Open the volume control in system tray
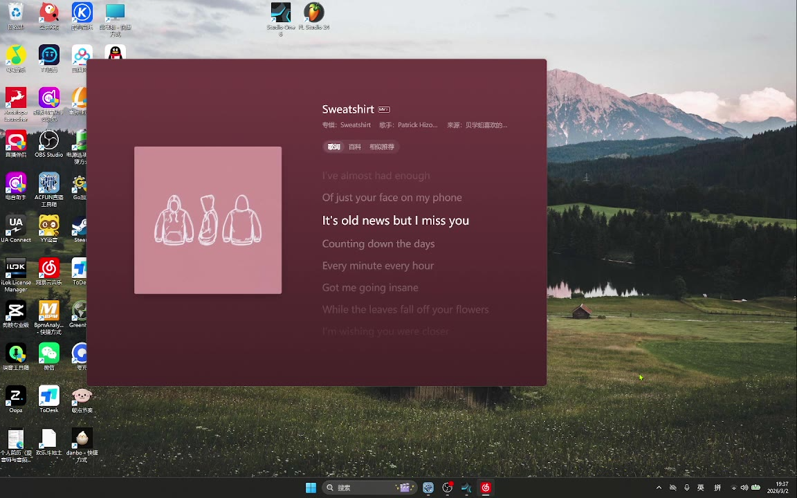797x498 pixels. [x=744, y=488]
